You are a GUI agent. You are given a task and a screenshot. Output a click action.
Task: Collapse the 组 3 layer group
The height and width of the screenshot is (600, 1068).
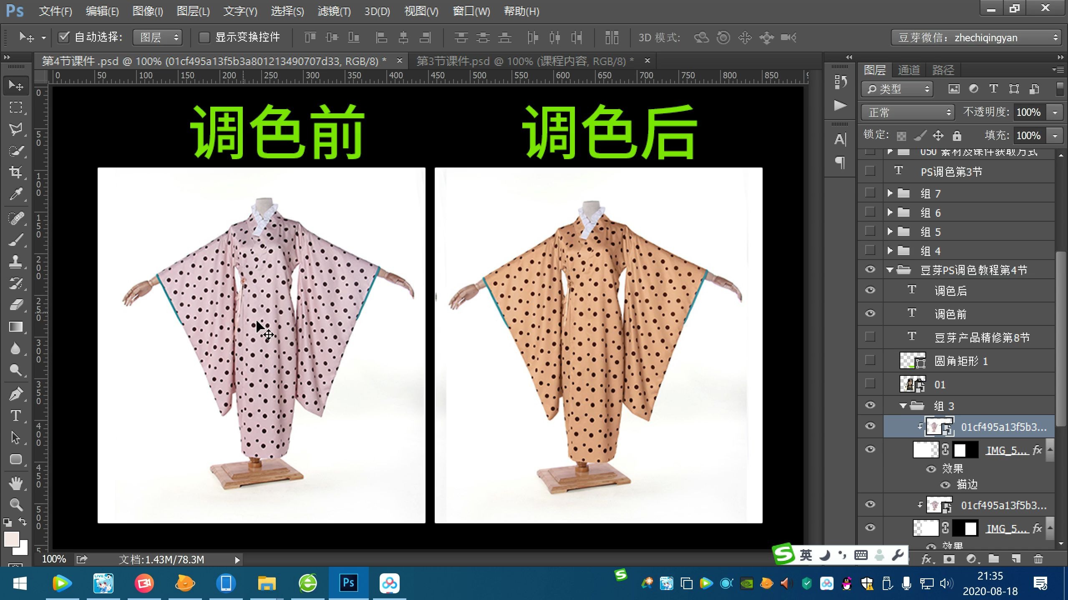(x=903, y=406)
